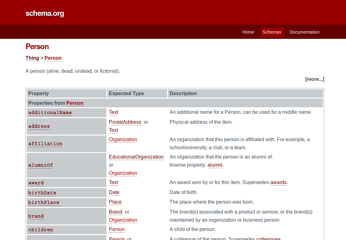Open the Place type link
The image size is (346, 240).
pos(115,202)
